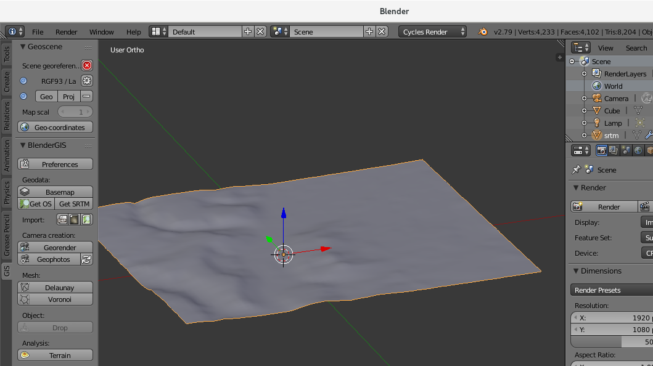Image resolution: width=653 pixels, height=366 pixels.
Task: Click the import shapefile icon
Action: point(62,219)
